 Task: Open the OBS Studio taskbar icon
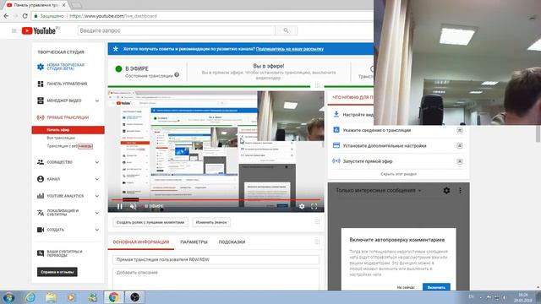point(134,297)
